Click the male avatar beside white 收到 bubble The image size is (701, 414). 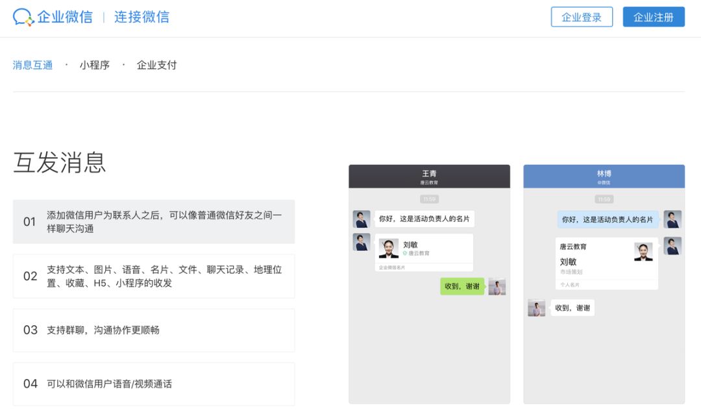[537, 308]
